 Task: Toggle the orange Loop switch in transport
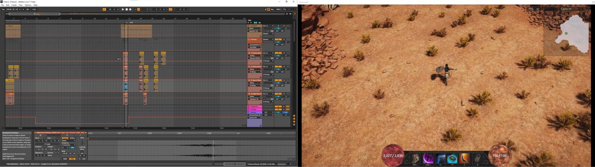tap(170, 9)
